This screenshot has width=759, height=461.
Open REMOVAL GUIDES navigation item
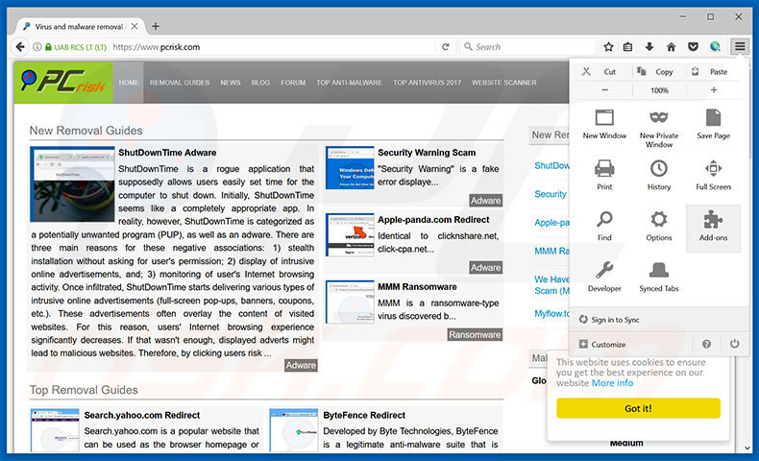pos(180,83)
